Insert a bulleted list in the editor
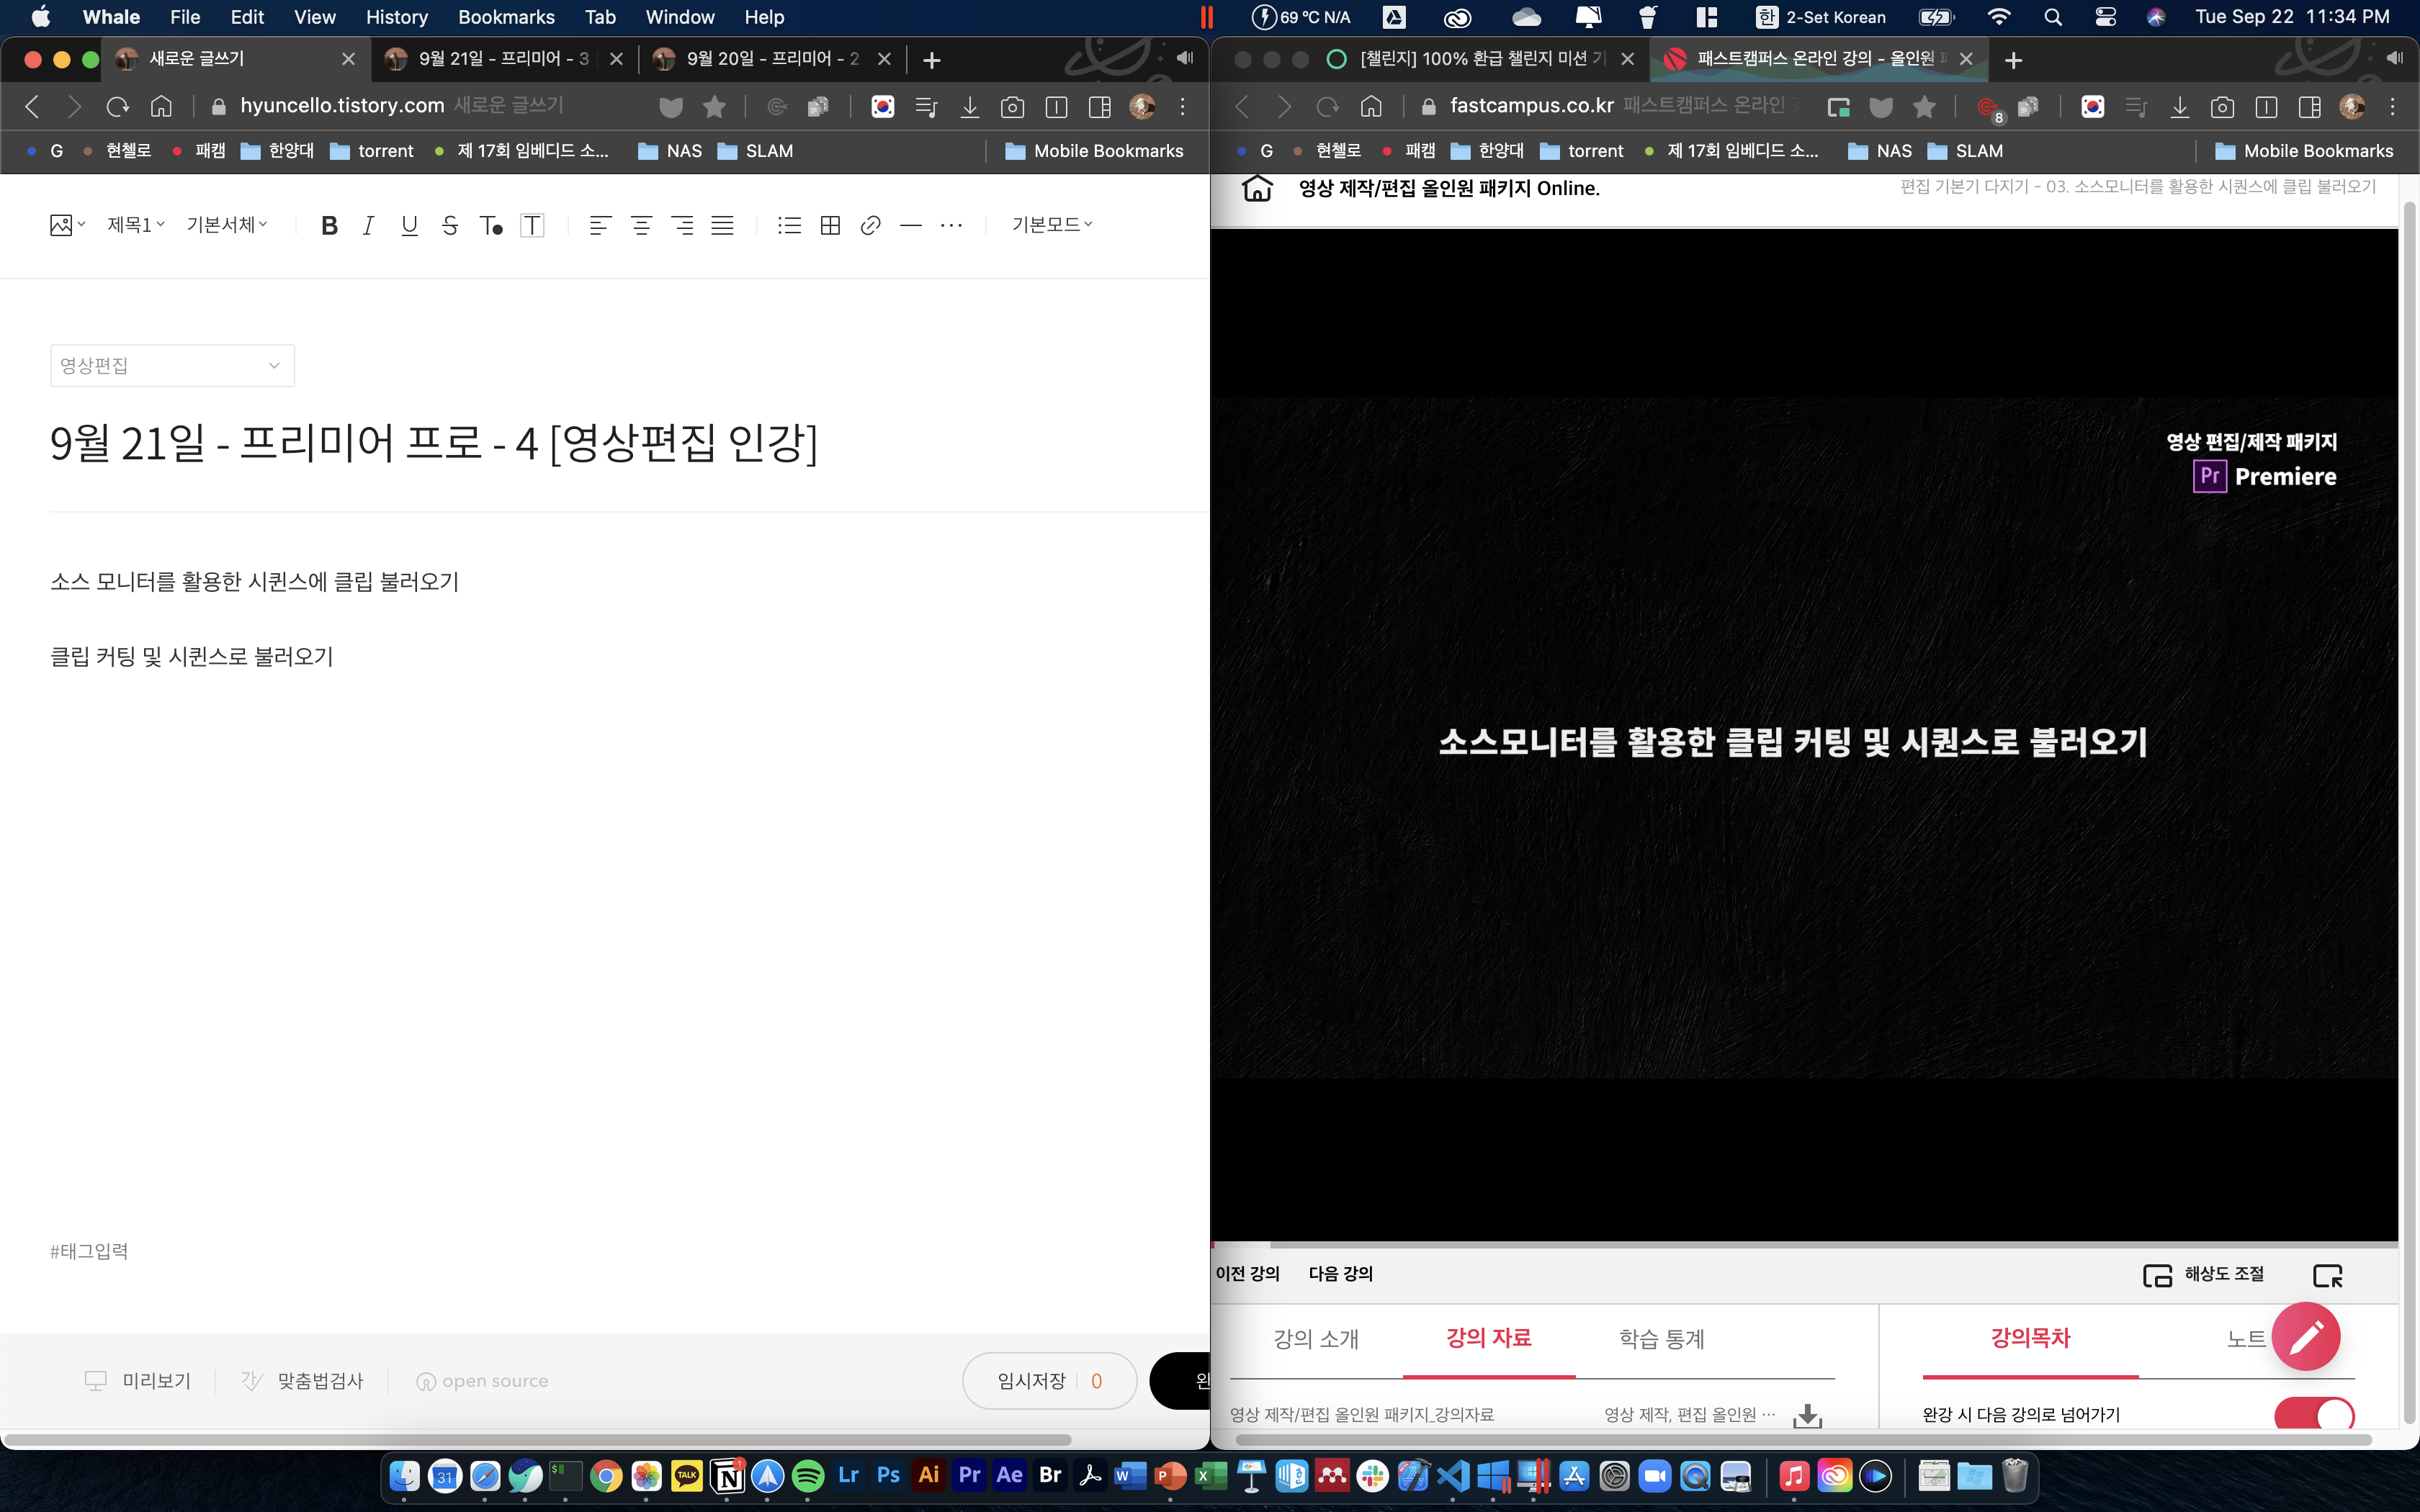 click(789, 225)
